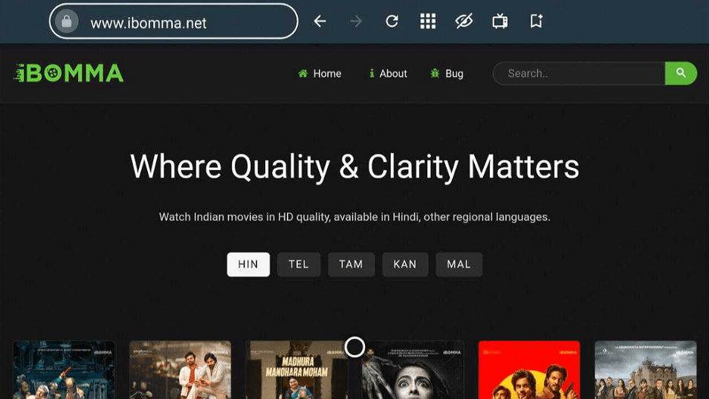Open the poster with frightened woman's face
The height and width of the screenshot is (399, 709).
tap(412, 369)
